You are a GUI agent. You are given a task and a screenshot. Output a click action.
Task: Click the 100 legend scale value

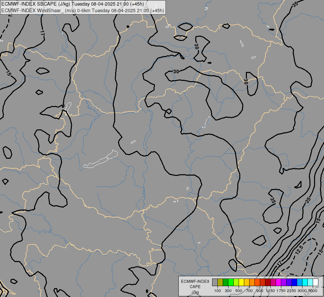(x=217, y=291)
